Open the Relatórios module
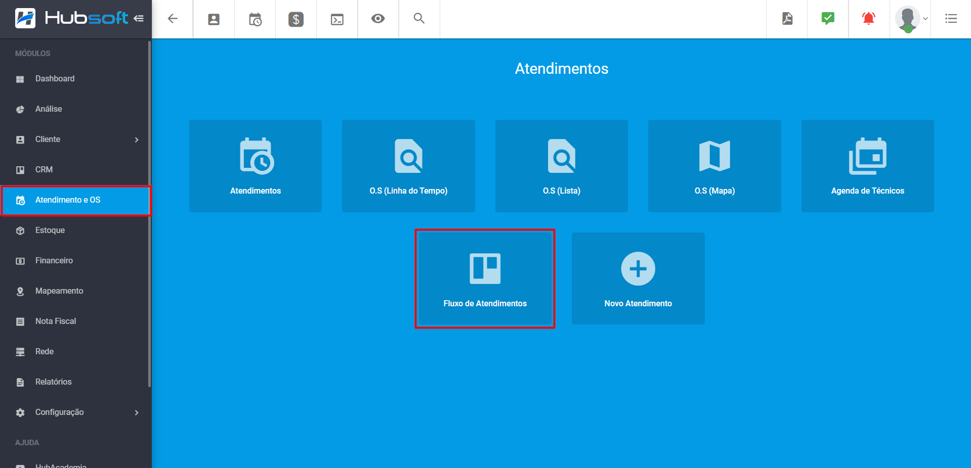 (x=76, y=382)
